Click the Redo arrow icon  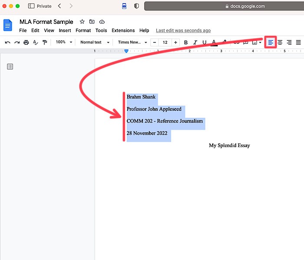[17, 42]
